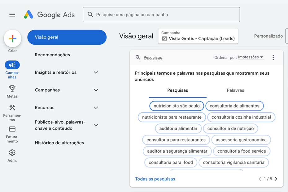Viewport: 288px width, 192px height.
Task: Click the Criar plus button
Action: pyautogui.click(x=12, y=38)
